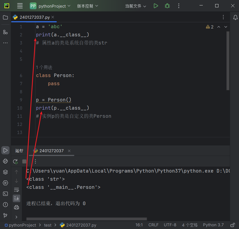Open the Terminal tool window
The width and height of the screenshot is (239, 229).
tap(5, 194)
